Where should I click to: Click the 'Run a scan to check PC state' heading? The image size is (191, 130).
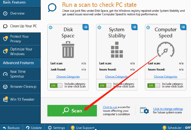[99, 5]
